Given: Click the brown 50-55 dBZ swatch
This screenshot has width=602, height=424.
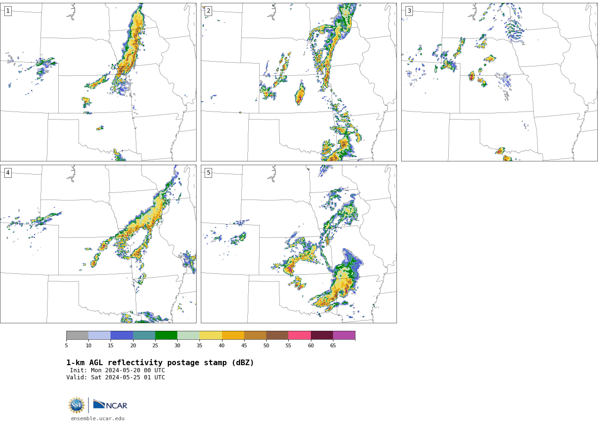Looking at the screenshot, I should pyautogui.click(x=277, y=336).
